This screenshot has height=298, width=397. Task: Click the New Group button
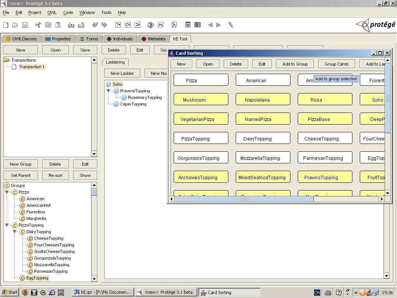click(21, 164)
